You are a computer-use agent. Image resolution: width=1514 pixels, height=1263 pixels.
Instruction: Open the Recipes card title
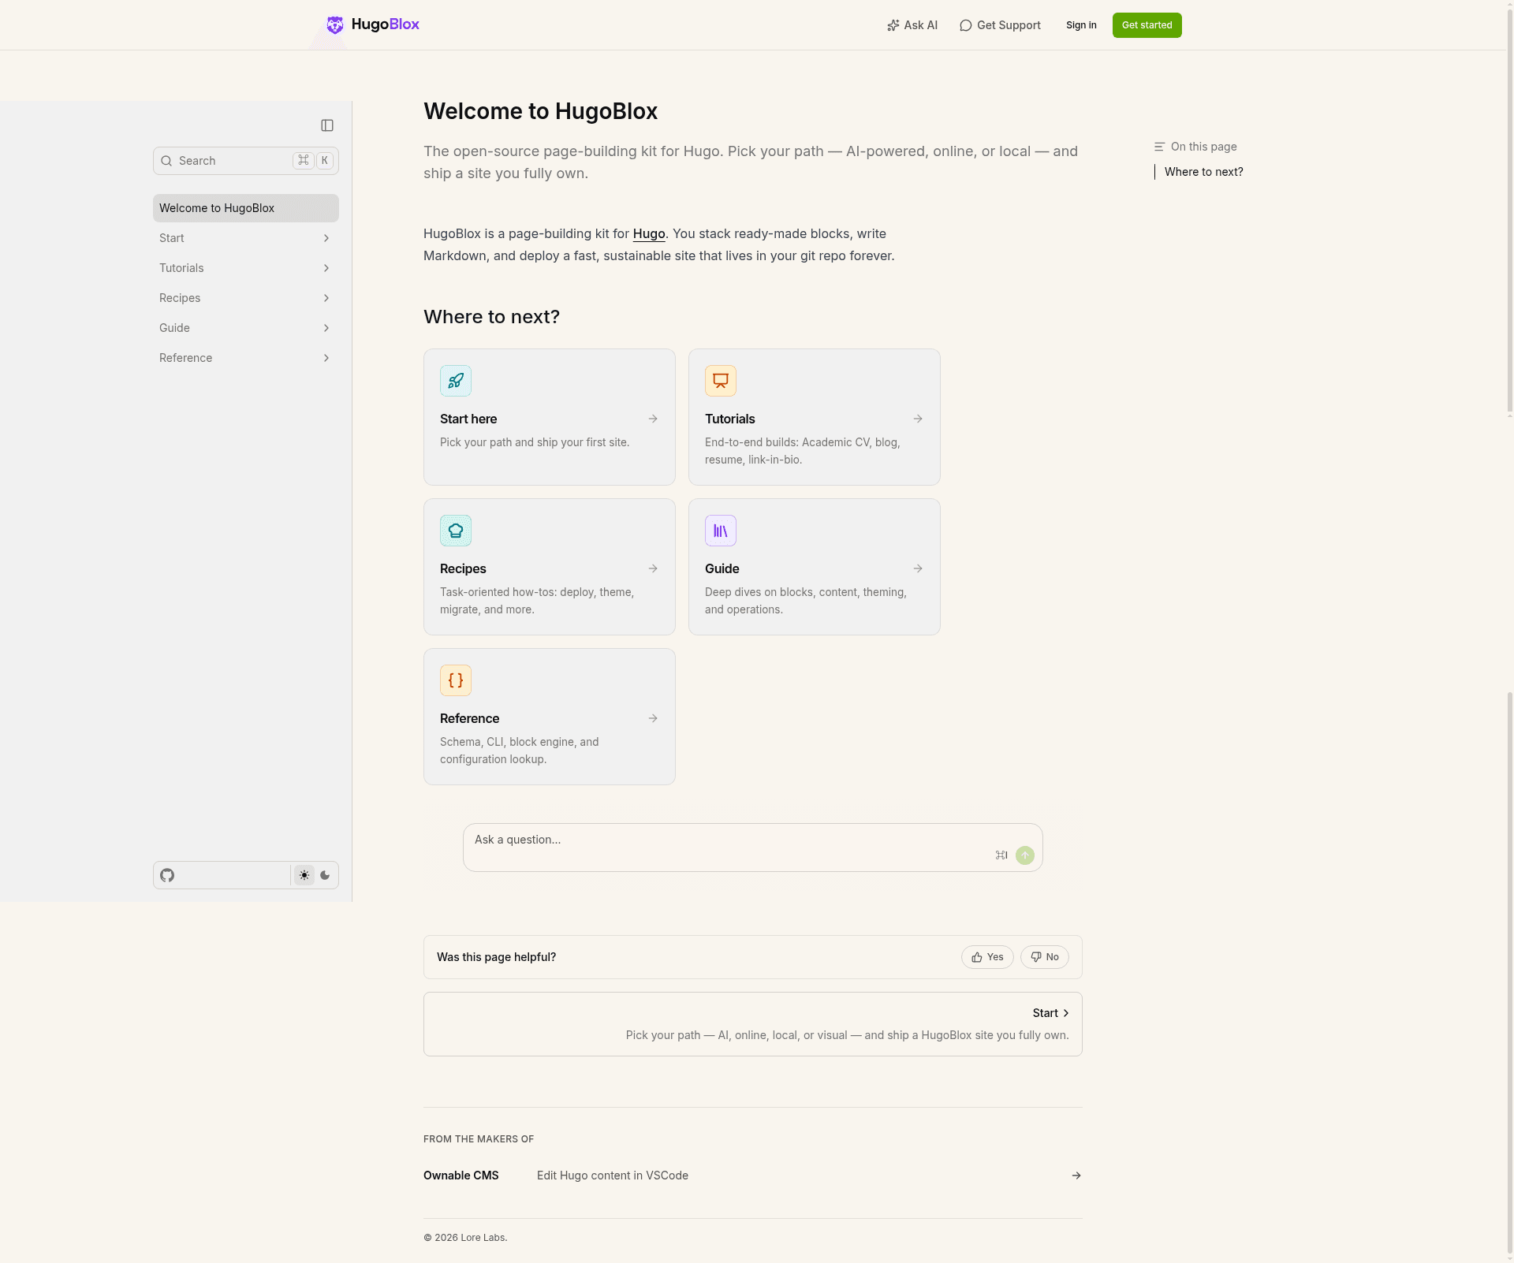tap(463, 568)
